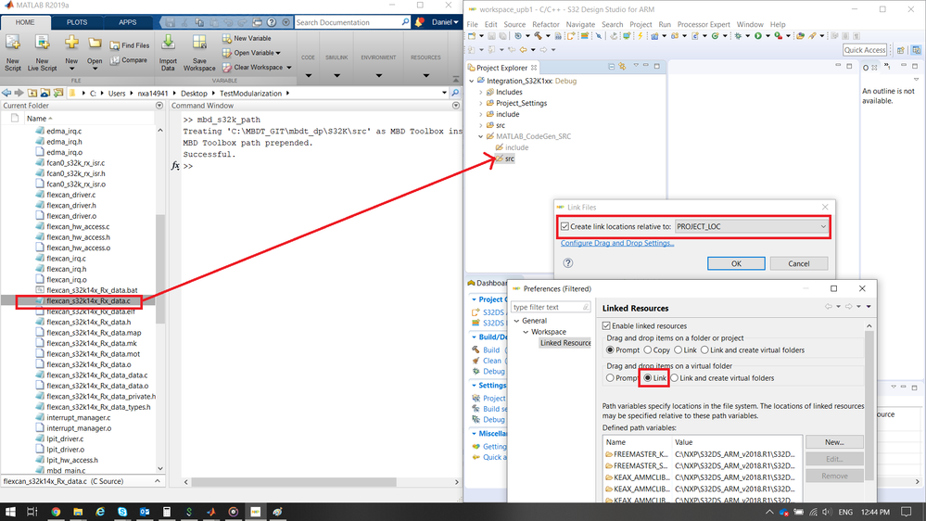Open Processor Expert menu

pos(704,24)
